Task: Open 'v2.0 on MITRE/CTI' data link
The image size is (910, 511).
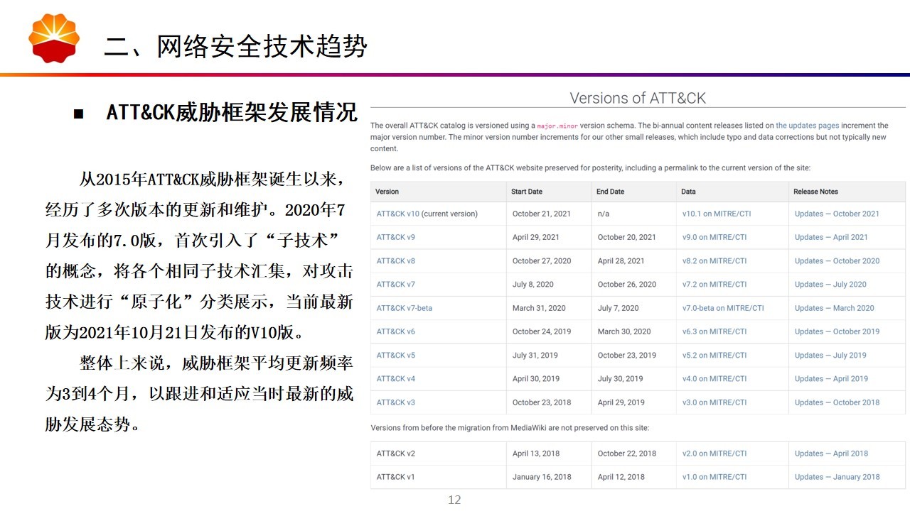Action: [714, 454]
